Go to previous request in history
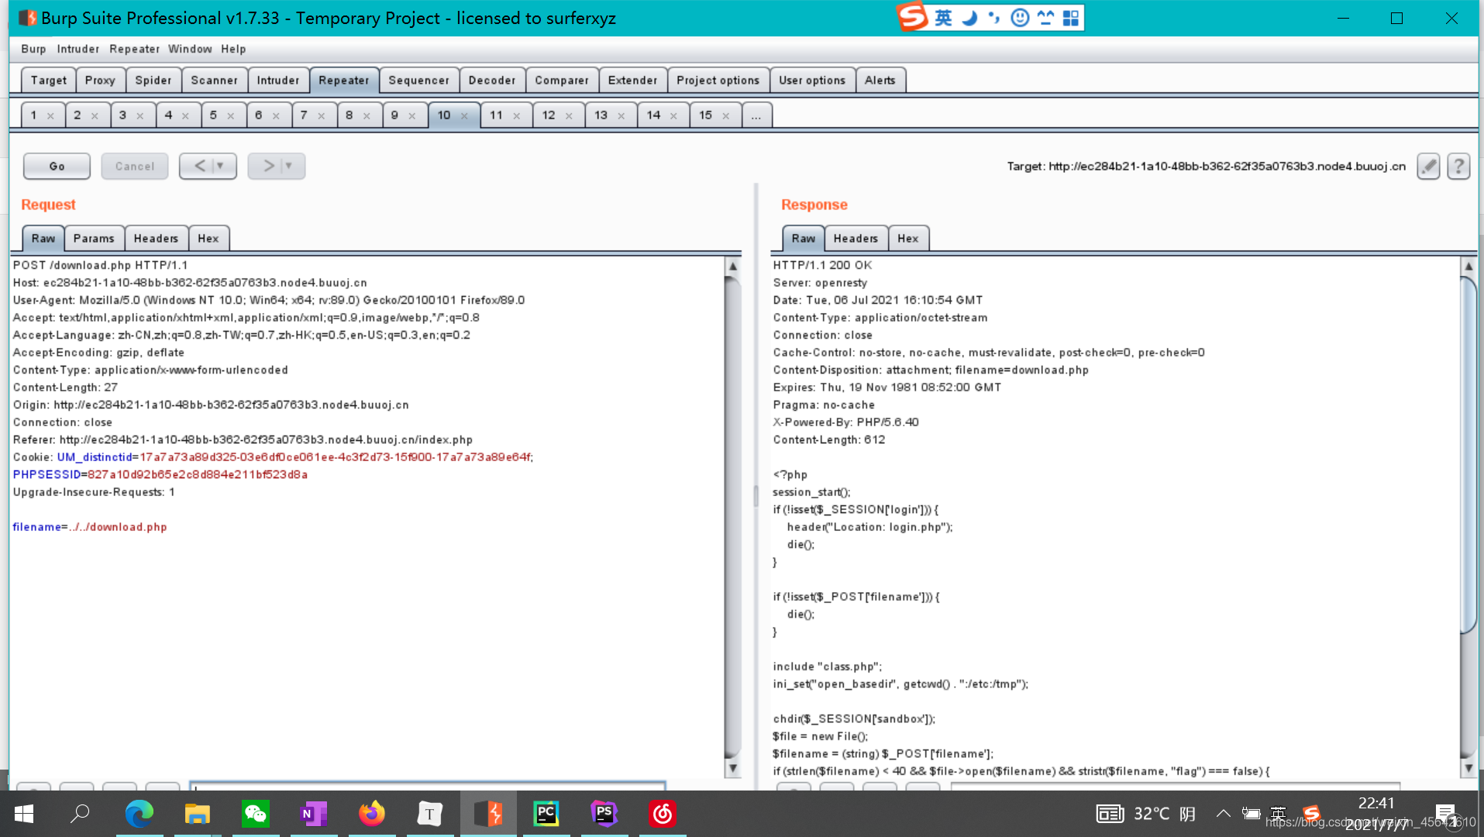This screenshot has height=837, width=1484. pos(199,166)
